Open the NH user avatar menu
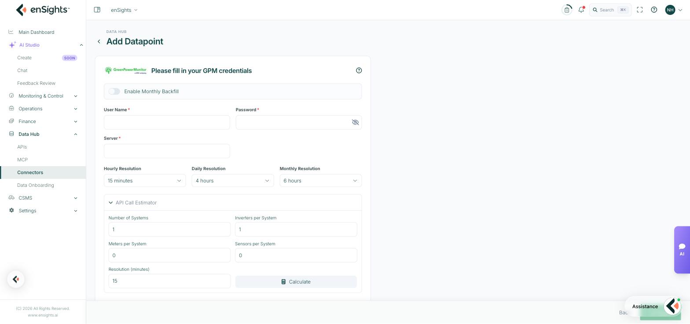Image resolution: width=690 pixels, height=324 pixels. click(674, 10)
